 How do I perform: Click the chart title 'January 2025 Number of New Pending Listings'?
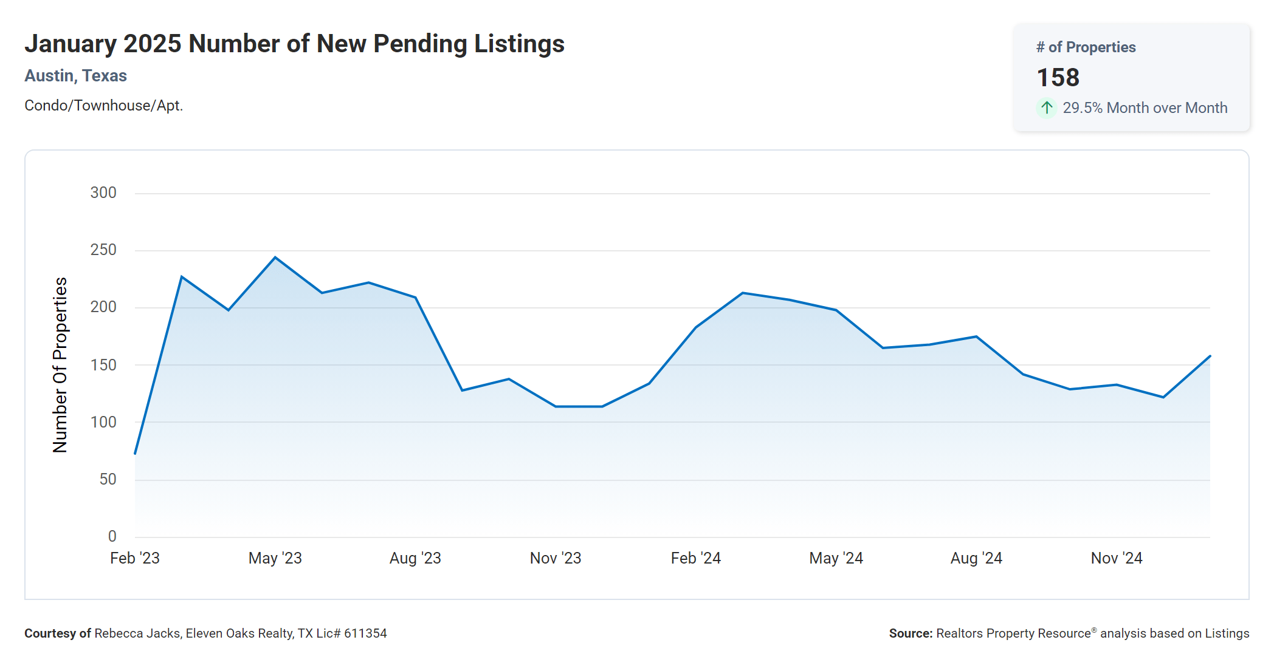pos(294,44)
